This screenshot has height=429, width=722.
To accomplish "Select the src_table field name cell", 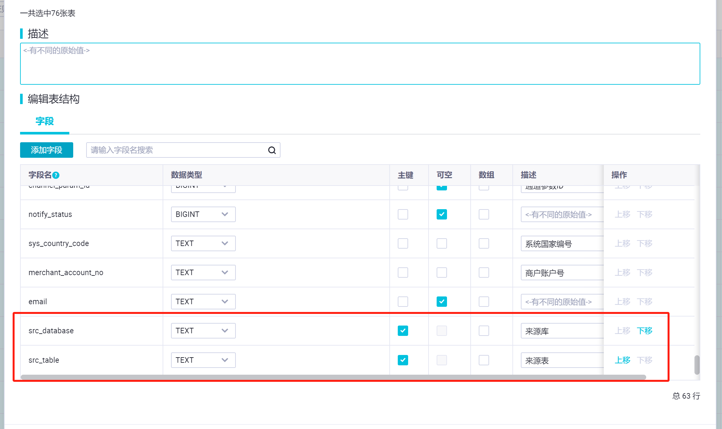I will click(x=92, y=360).
